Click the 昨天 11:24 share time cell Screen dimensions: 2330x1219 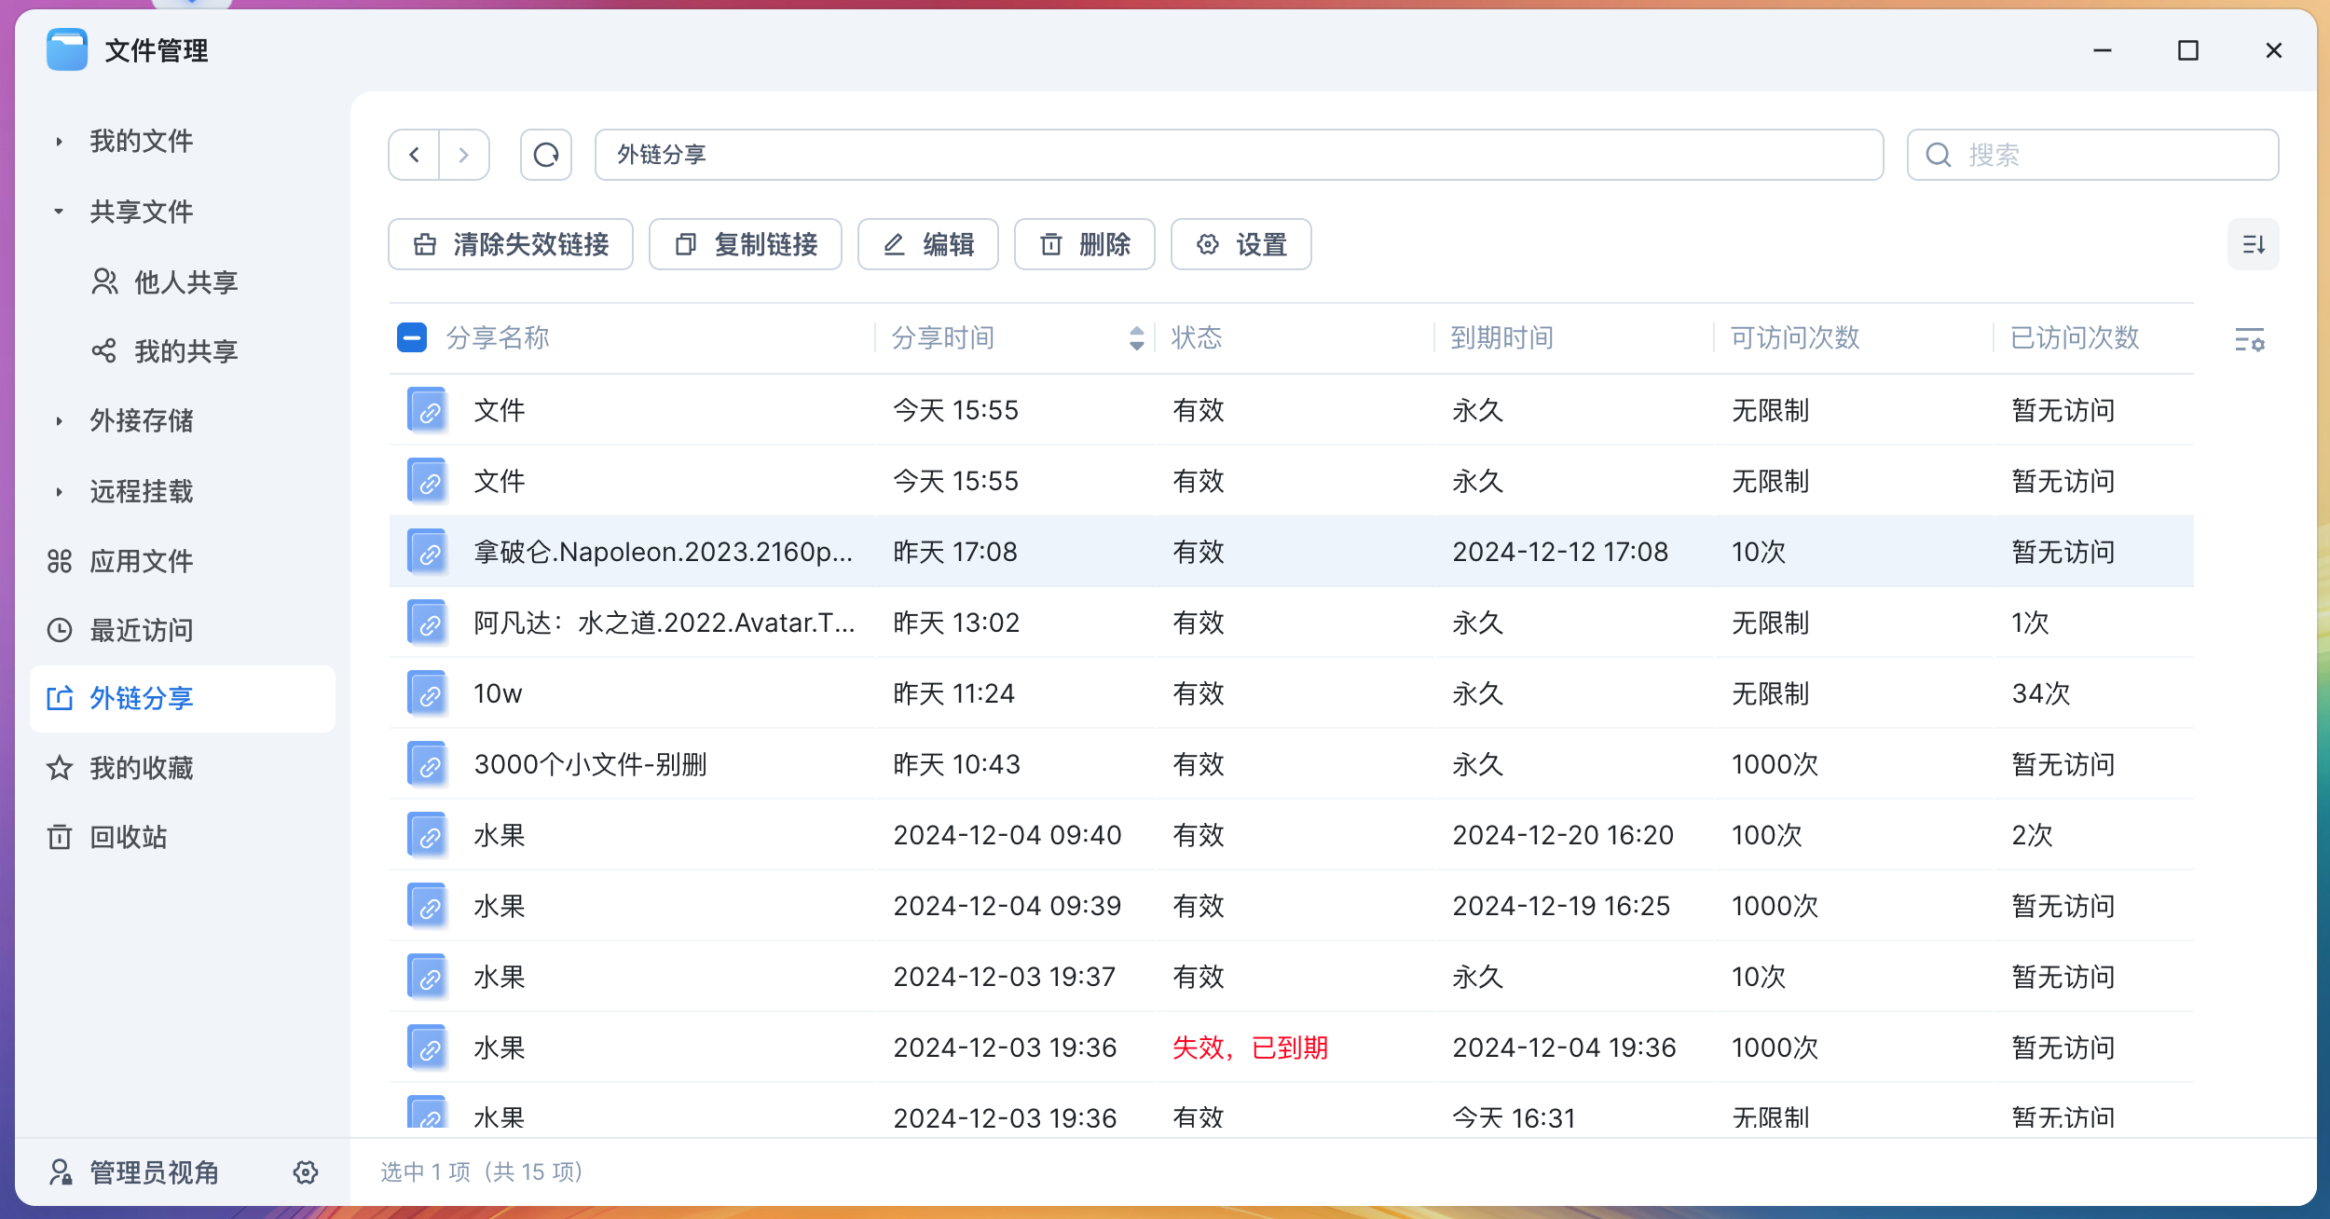(x=954, y=693)
